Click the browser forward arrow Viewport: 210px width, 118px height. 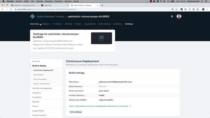[x=7, y=9]
